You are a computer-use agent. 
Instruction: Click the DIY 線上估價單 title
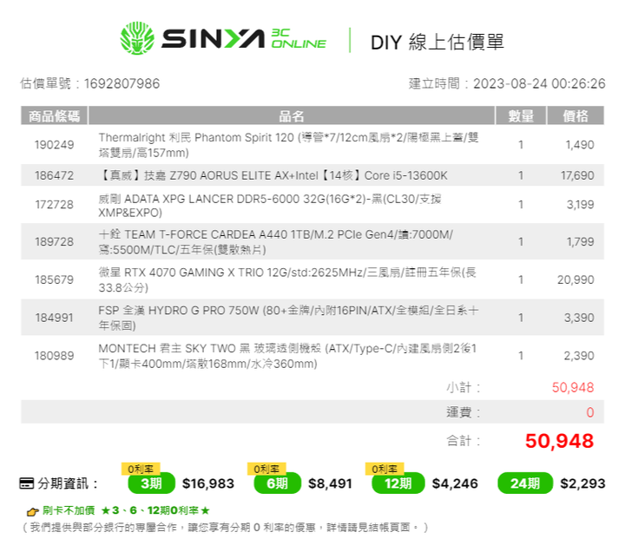click(437, 42)
